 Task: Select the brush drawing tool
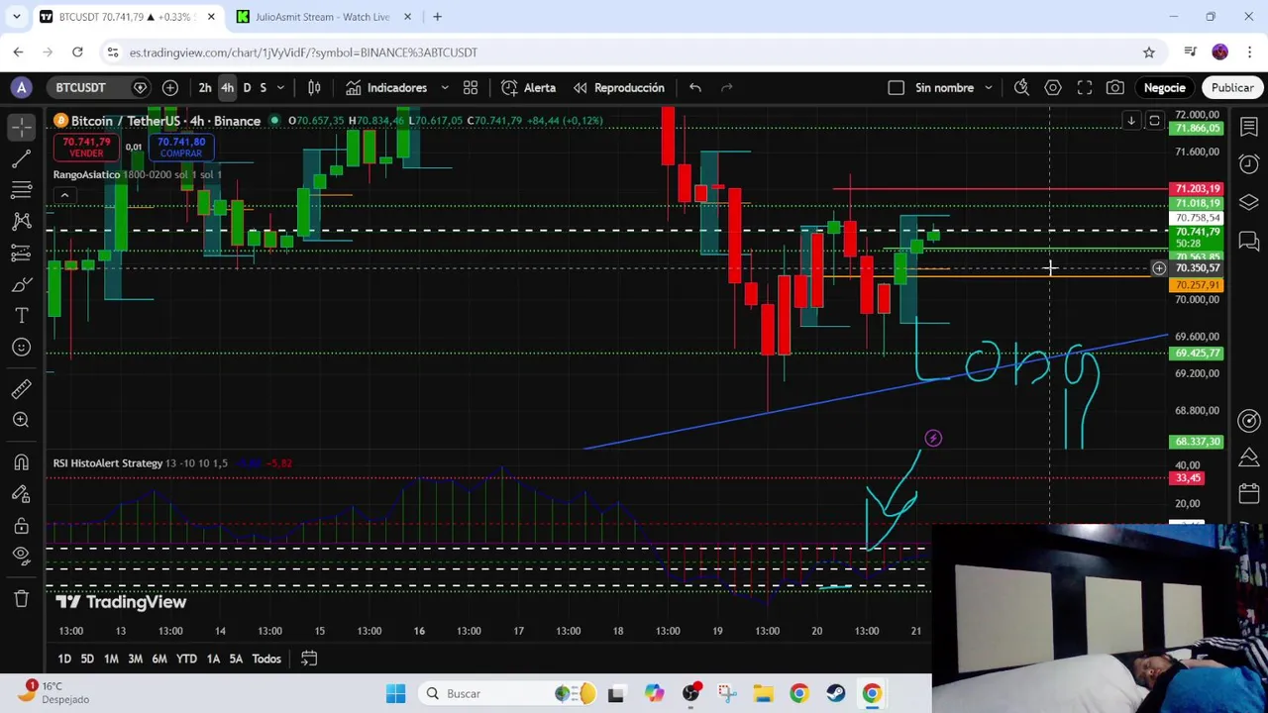[22, 284]
